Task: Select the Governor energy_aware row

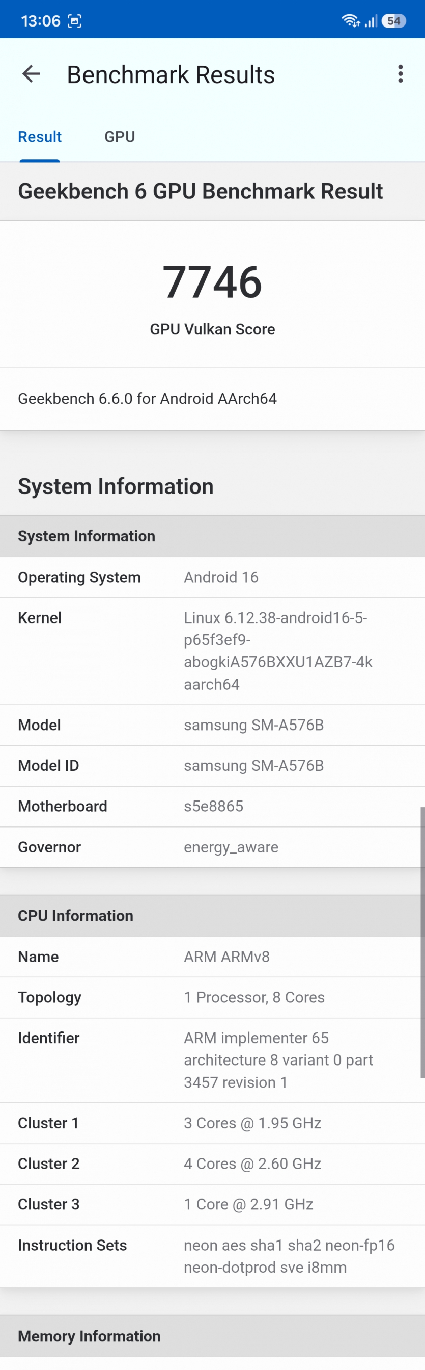Action: coord(212,847)
